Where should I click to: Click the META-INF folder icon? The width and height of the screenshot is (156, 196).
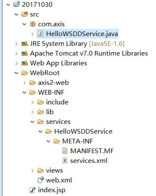pyautogui.click(x=57, y=141)
